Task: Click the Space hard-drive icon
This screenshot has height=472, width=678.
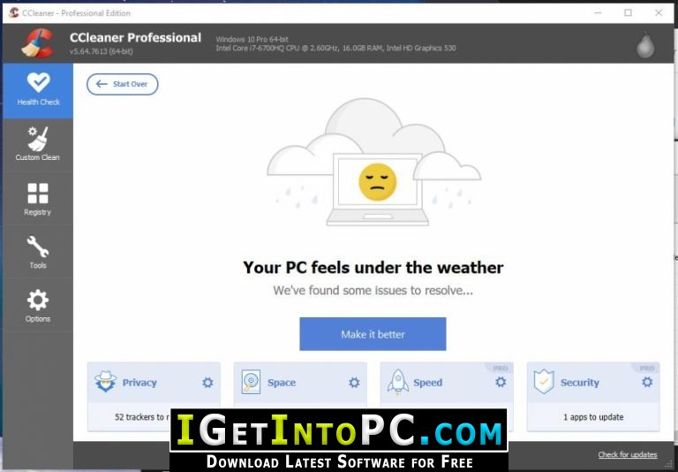Action: click(x=252, y=382)
